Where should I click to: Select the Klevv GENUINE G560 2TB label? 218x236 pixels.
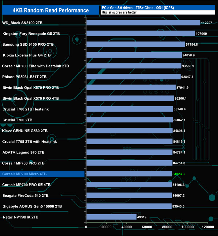[25, 131]
